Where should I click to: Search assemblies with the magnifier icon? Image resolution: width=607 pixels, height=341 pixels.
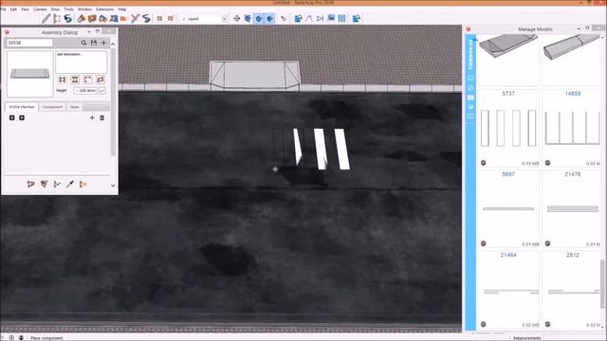[x=83, y=43]
